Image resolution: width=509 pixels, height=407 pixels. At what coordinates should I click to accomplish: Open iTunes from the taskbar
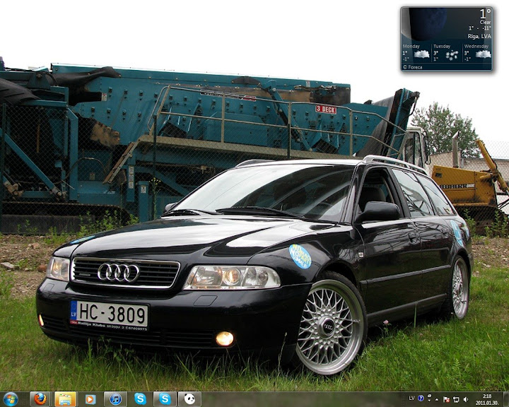(x=115, y=399)
